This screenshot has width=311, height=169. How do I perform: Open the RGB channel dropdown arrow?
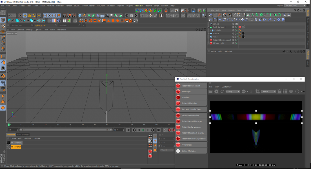(248, 92)
